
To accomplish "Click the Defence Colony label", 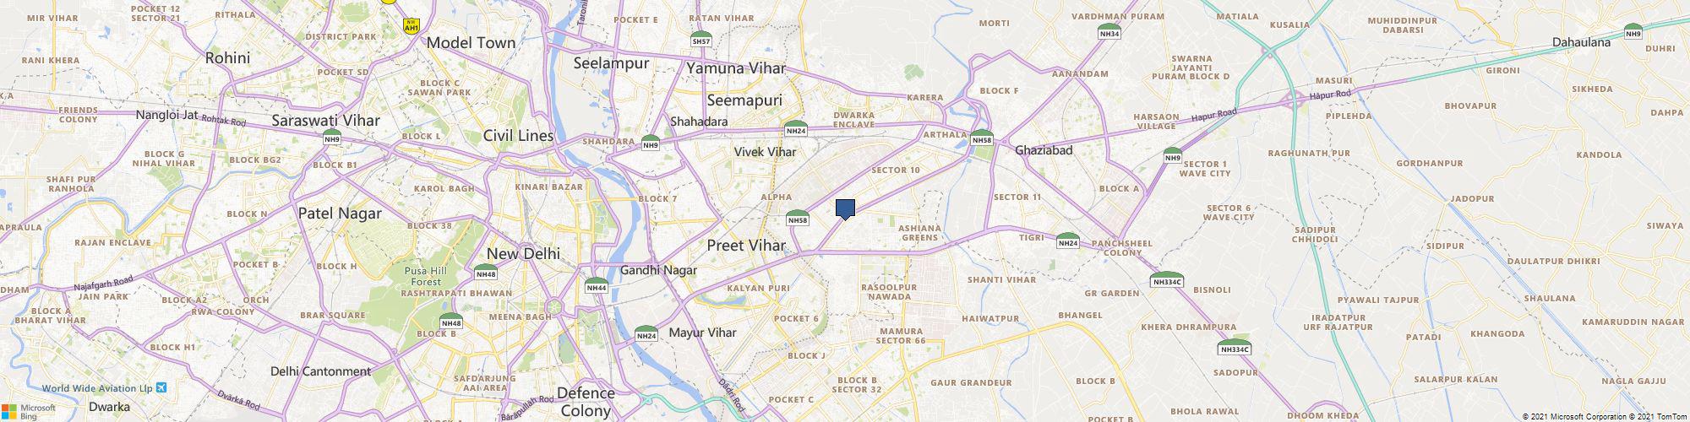I will (586, 402).
